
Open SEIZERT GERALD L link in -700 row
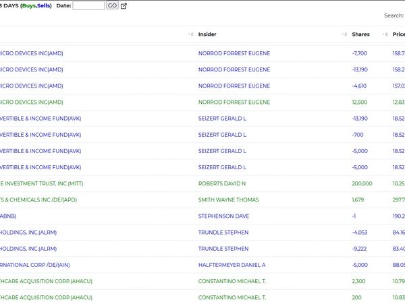point(222,135)
